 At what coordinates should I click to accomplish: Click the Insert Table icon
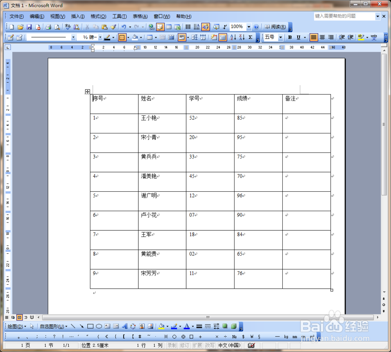point(169,27)
